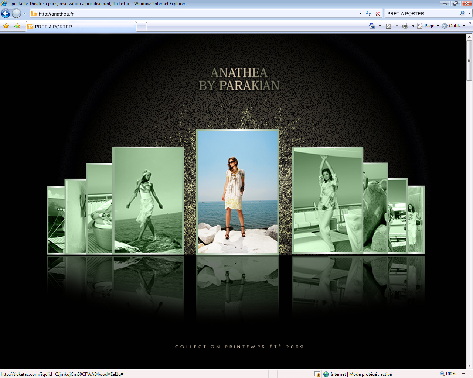The width and height of the screenshot is (473, 378).
Task: Click the search box containing PRET A PORTER
Action: click(x=421, y=14)
